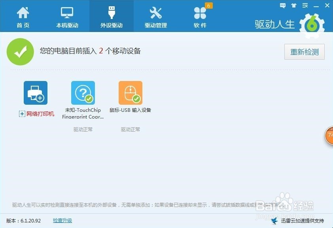Open the feedback chat bubble icon
Image resolution: width=333 pixels, height=228 pixels.
[x=283, y=6]
